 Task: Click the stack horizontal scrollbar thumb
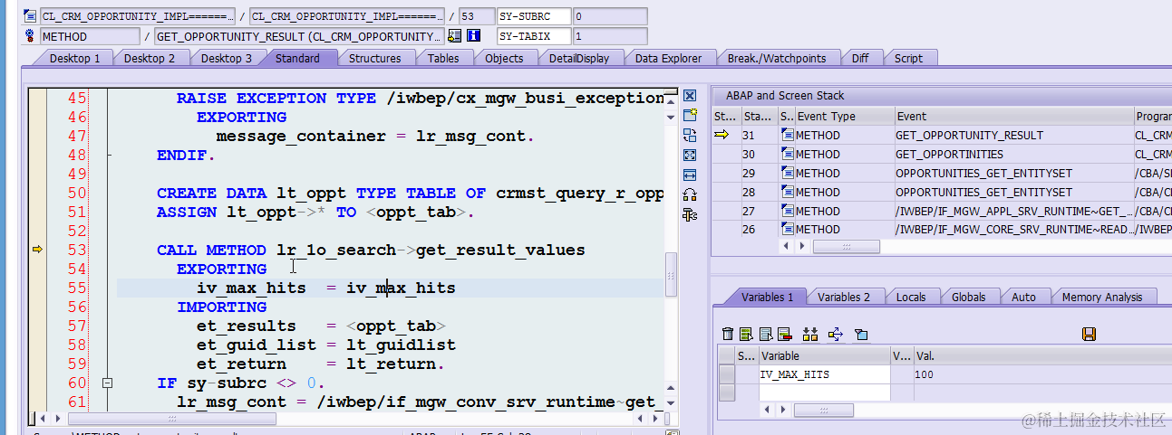click(x=848, y=246)
